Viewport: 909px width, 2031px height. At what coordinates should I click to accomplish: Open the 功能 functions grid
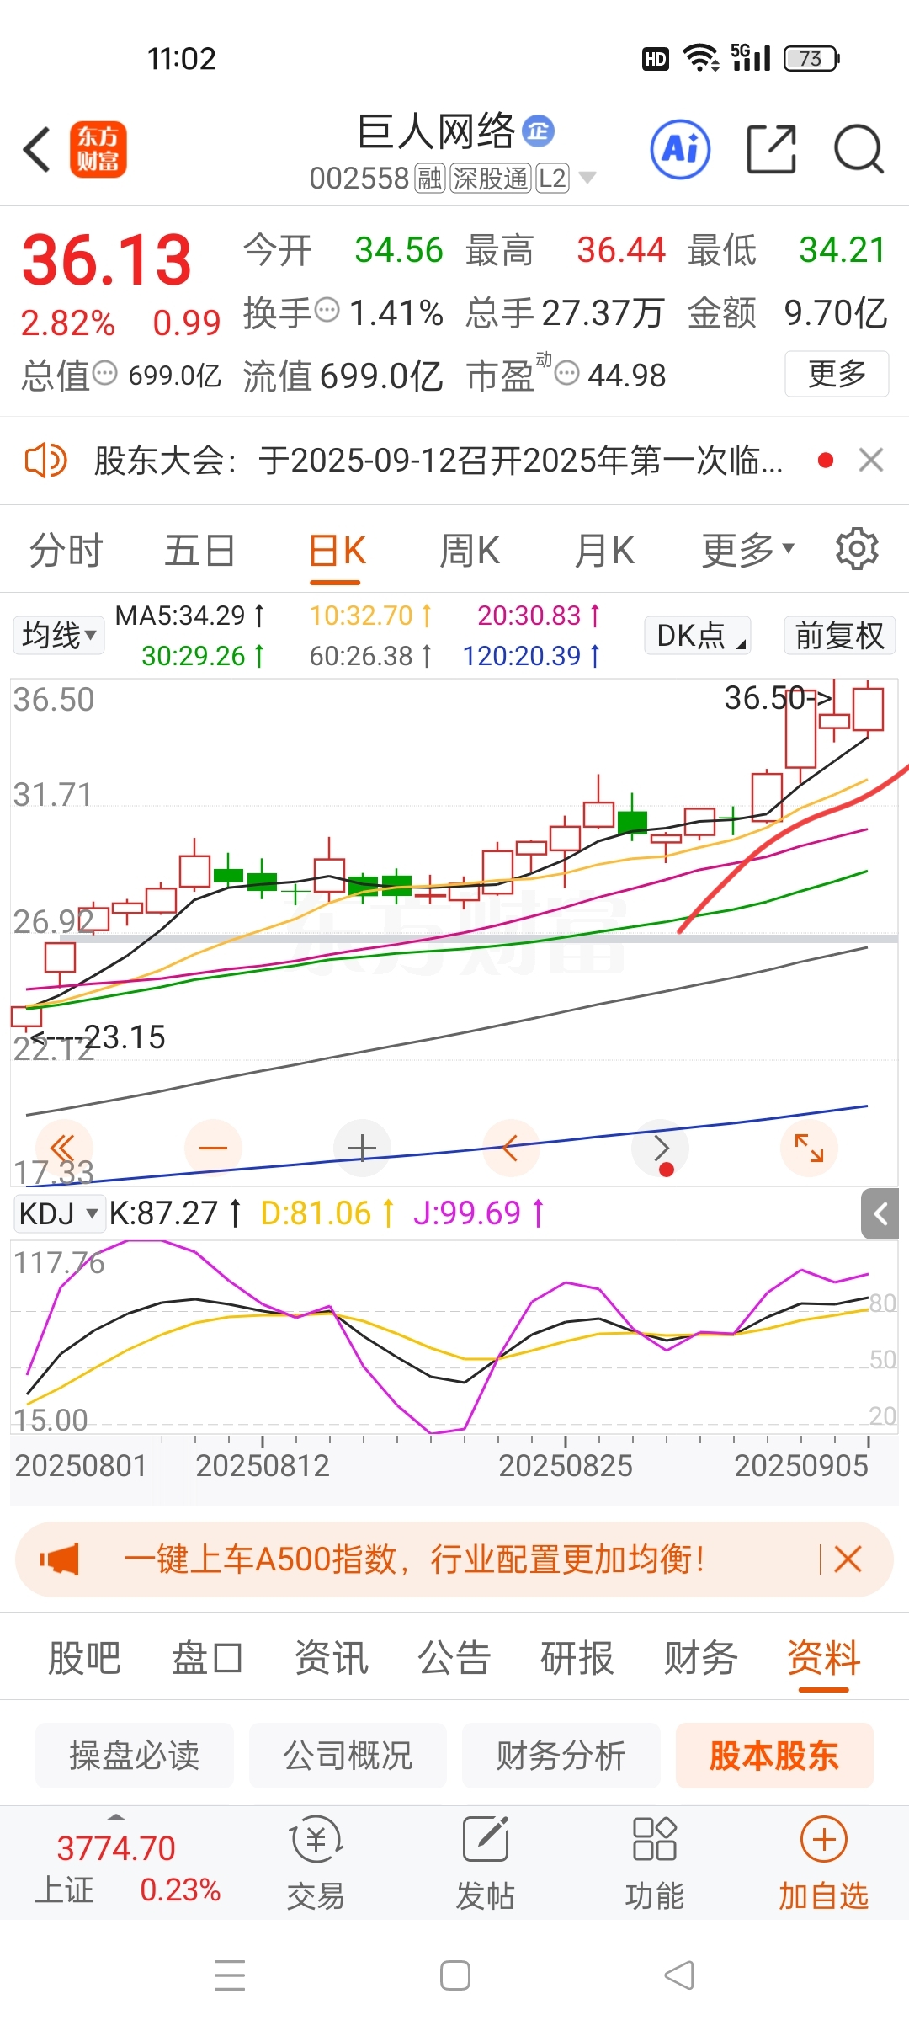655,1863
